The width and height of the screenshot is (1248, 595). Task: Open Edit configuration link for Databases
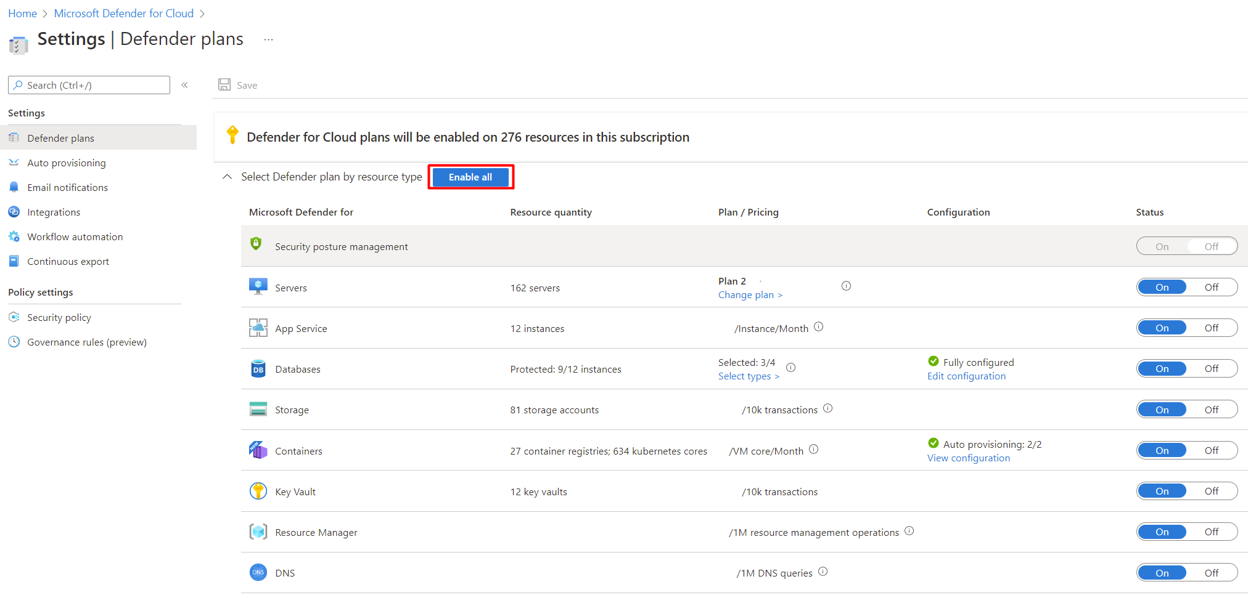[x=966, y=376]
